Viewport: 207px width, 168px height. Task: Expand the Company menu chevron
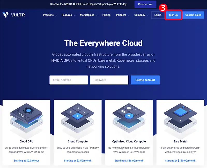148,15
